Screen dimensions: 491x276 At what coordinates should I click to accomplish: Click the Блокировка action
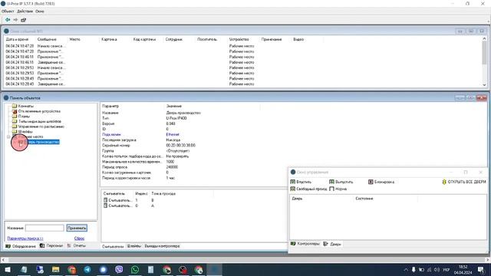click(x=381, y=182)
